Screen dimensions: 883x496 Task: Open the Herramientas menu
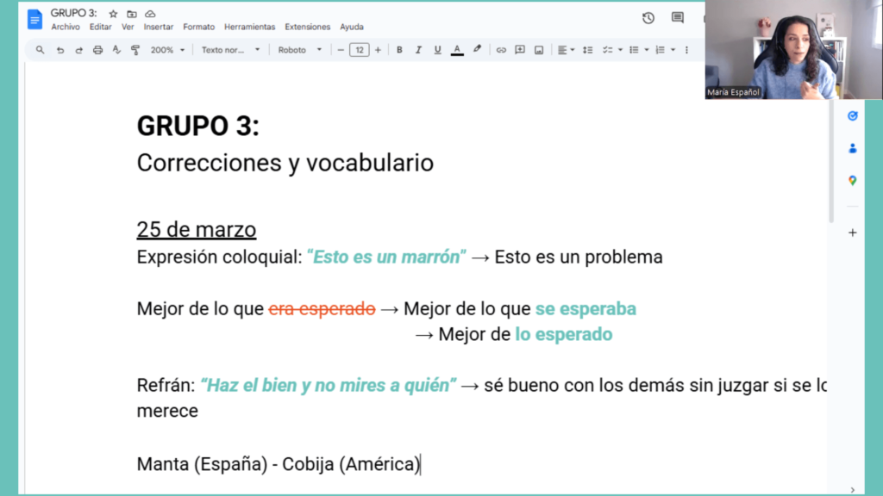249,27
